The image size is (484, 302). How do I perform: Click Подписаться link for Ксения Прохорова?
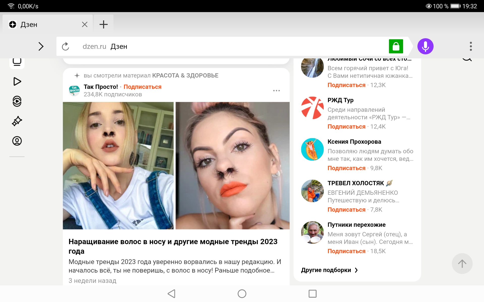pyautogui.click(x=346, y=168)
